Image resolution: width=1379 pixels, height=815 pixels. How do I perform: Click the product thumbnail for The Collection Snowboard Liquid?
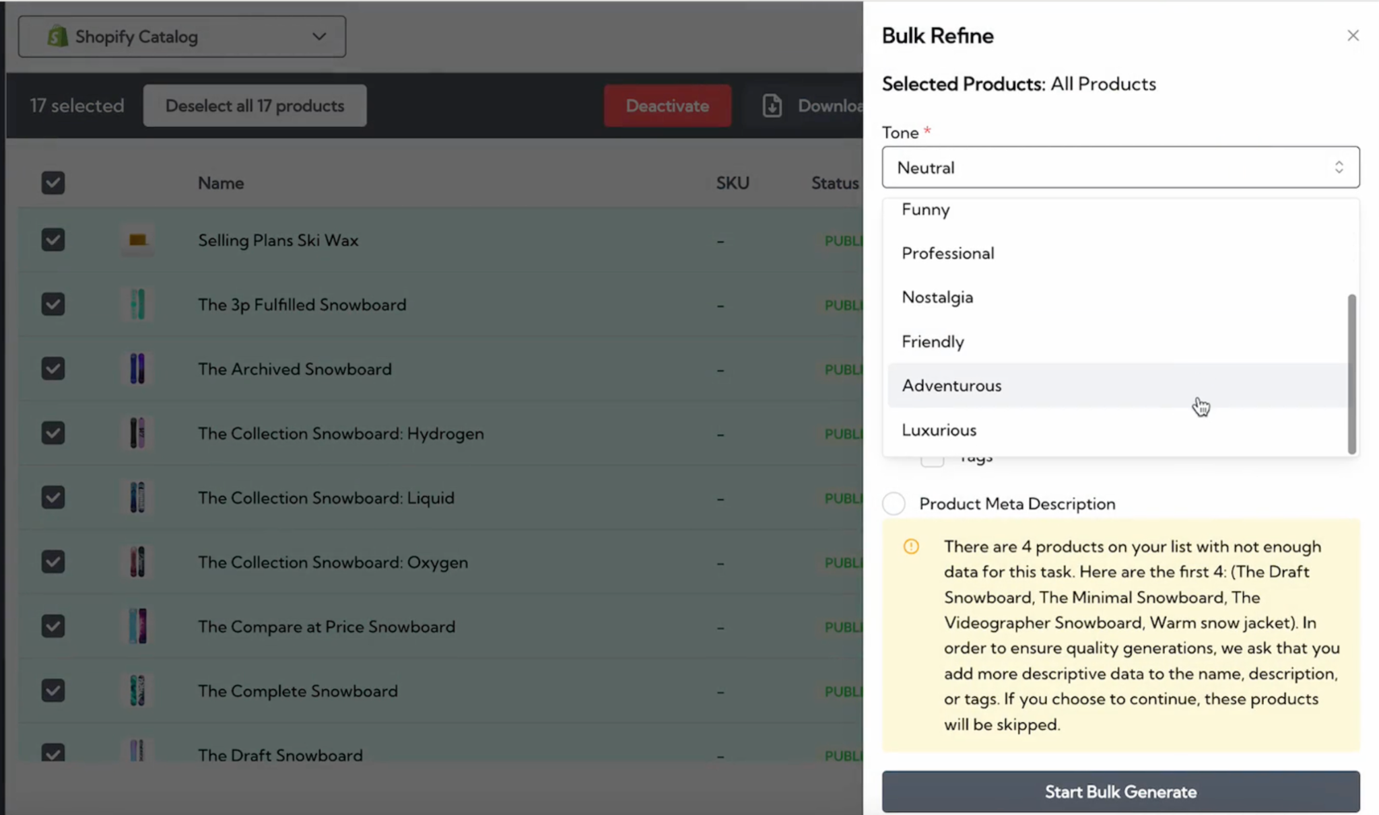pos(137,497)
